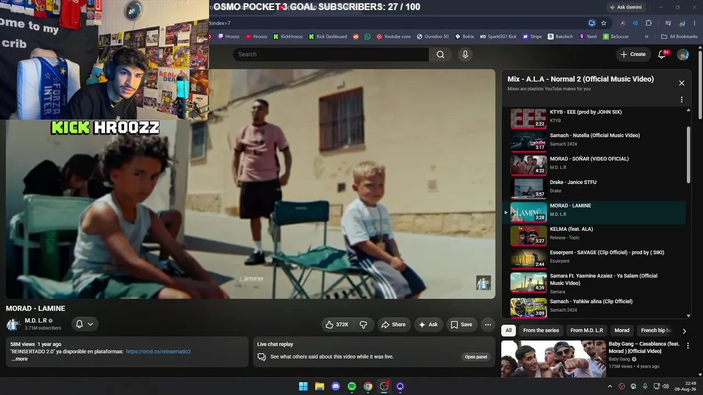Play KTYB - EEE from the mix
703x395 pixels.
point(595,119)
